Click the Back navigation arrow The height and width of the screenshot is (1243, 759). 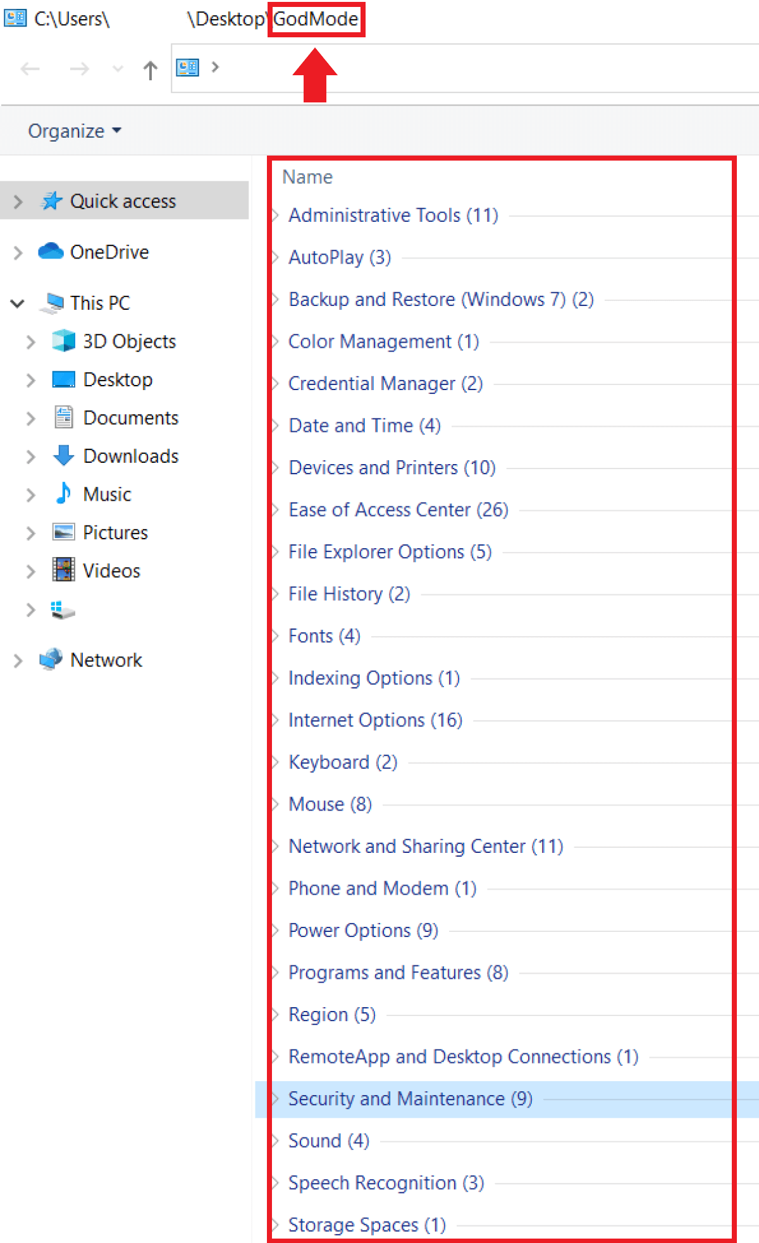[x=30, y=69]
